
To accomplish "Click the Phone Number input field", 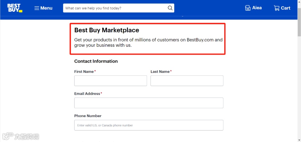I will tap(149, 125).
